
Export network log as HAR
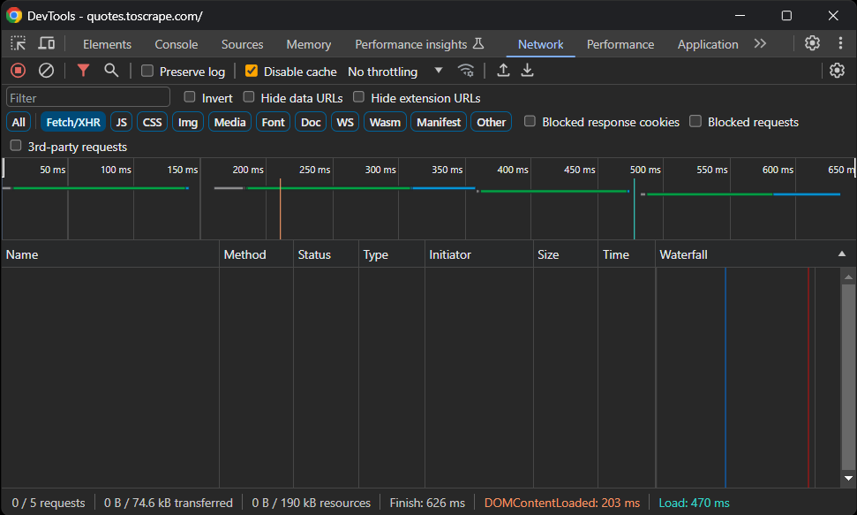pos(527,71)
